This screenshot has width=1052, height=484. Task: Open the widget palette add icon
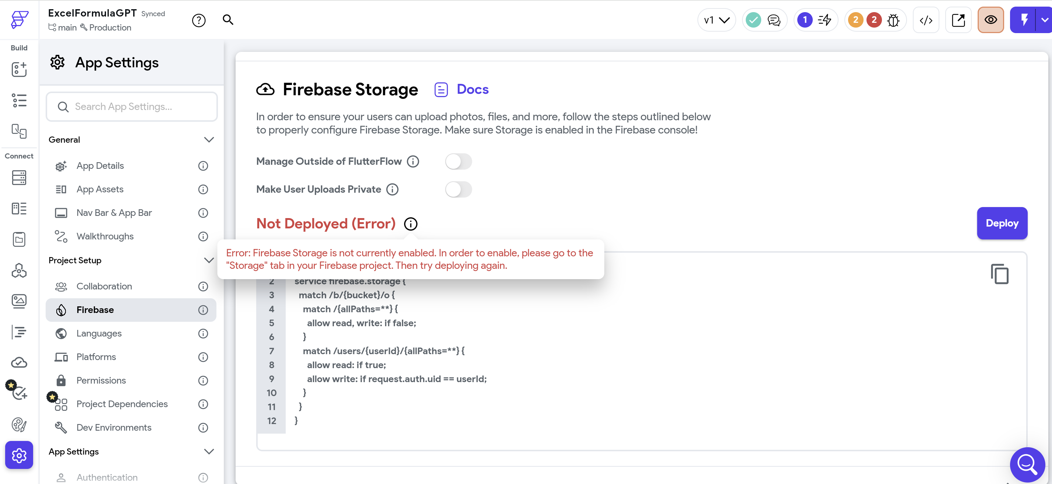point(19,70)
